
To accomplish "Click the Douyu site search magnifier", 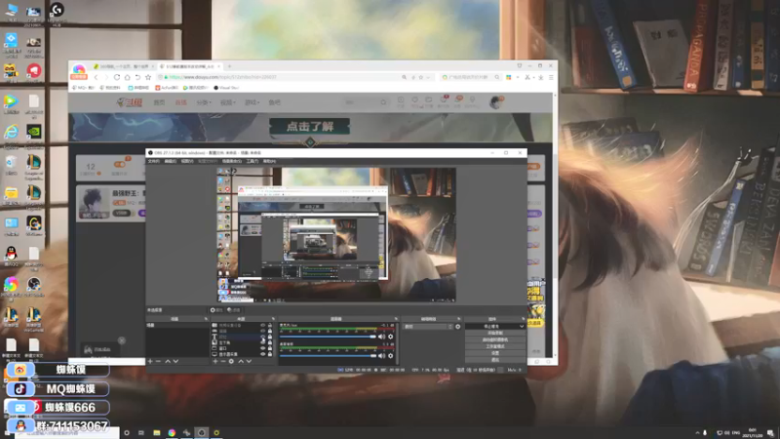I will 384,101.
